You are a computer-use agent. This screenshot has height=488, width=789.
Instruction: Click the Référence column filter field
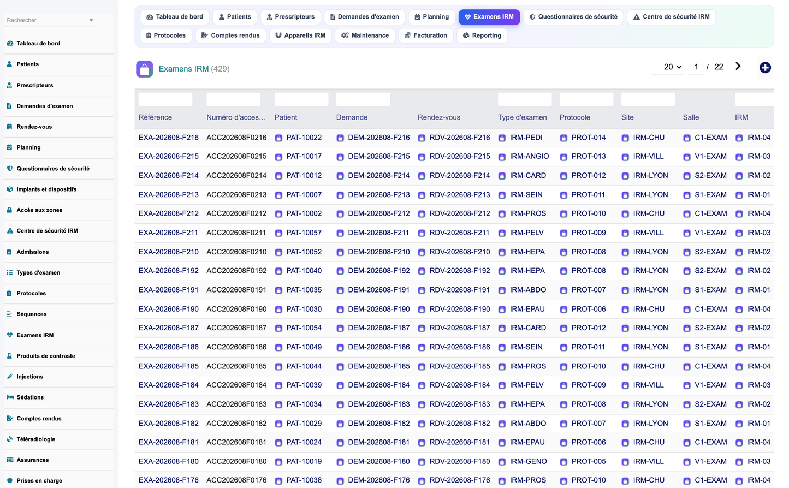point(165,99)
